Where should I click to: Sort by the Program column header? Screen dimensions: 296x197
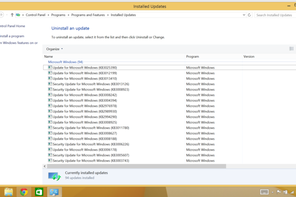coord(192,56)
